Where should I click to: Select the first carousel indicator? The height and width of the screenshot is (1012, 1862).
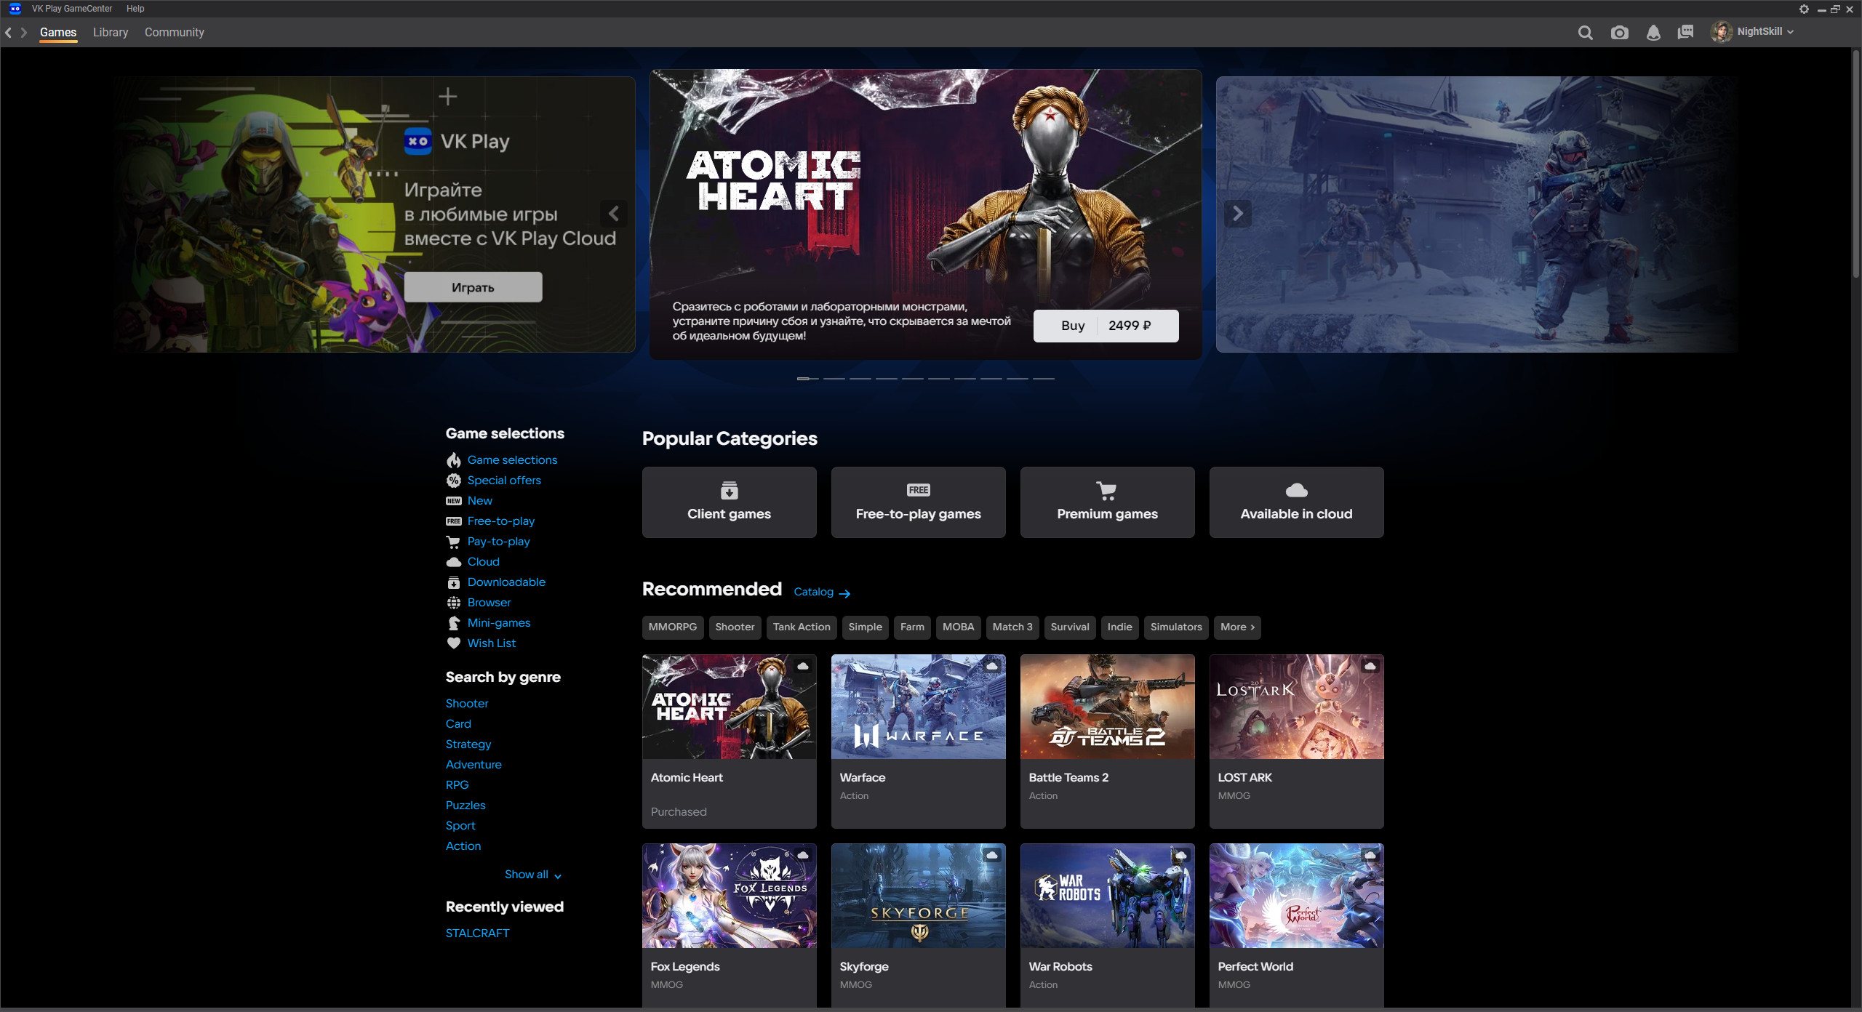click(x=807, y=379)
